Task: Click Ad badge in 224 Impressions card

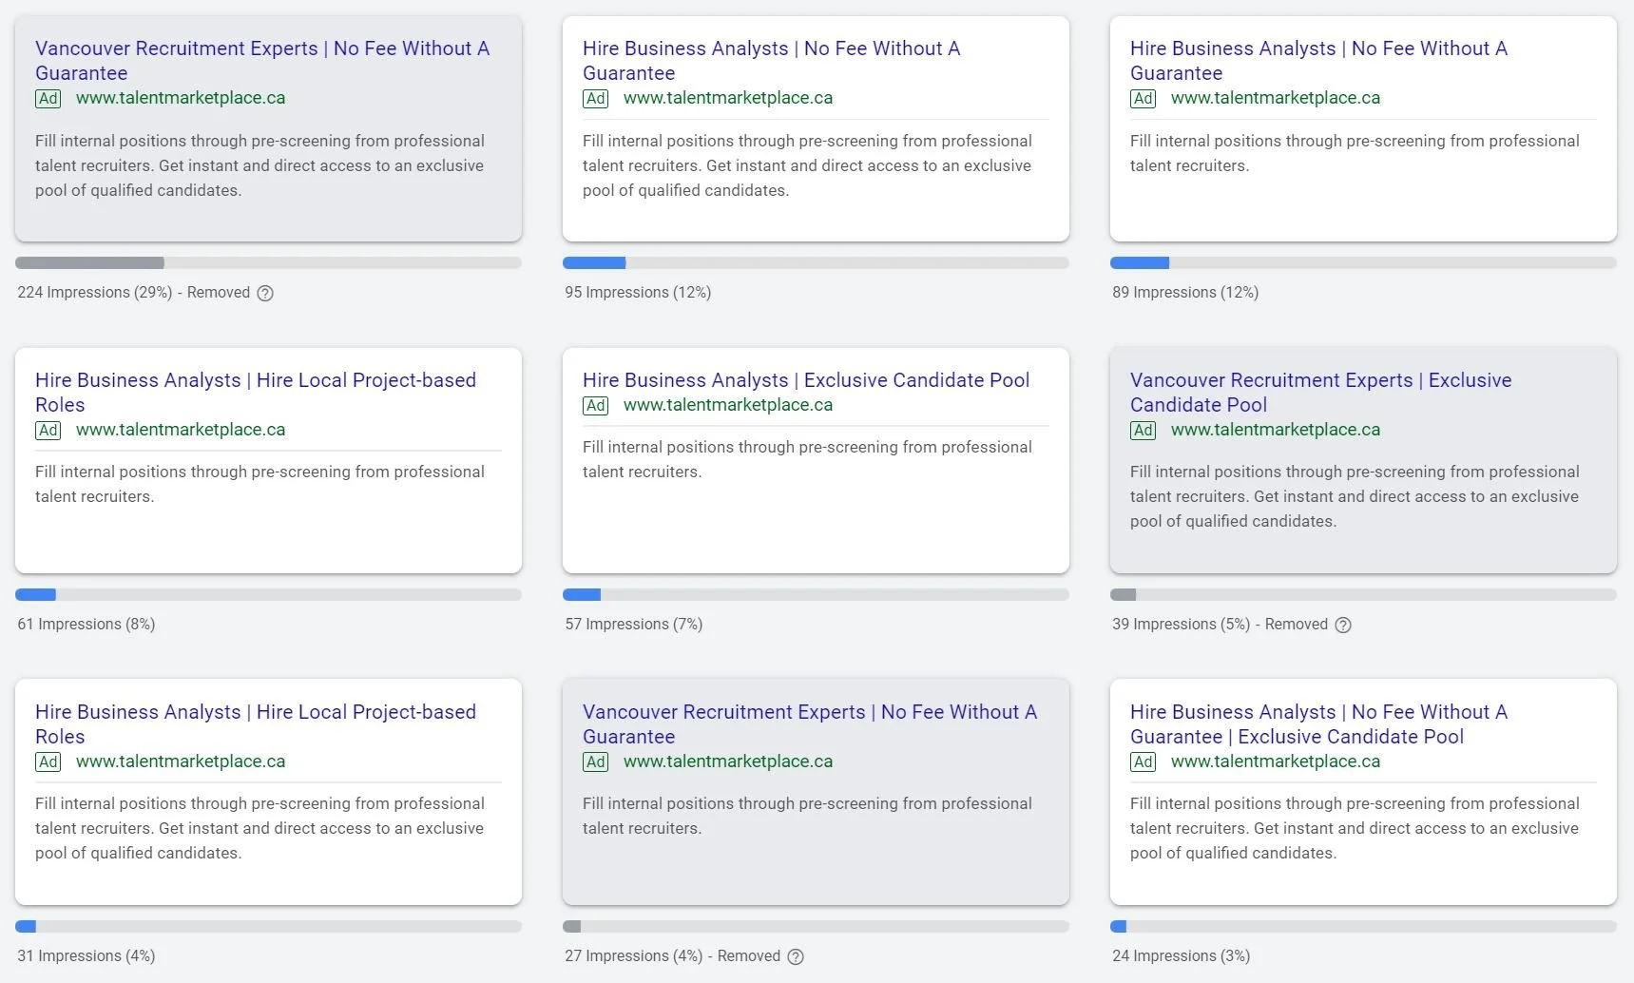Action: point(48,98)
